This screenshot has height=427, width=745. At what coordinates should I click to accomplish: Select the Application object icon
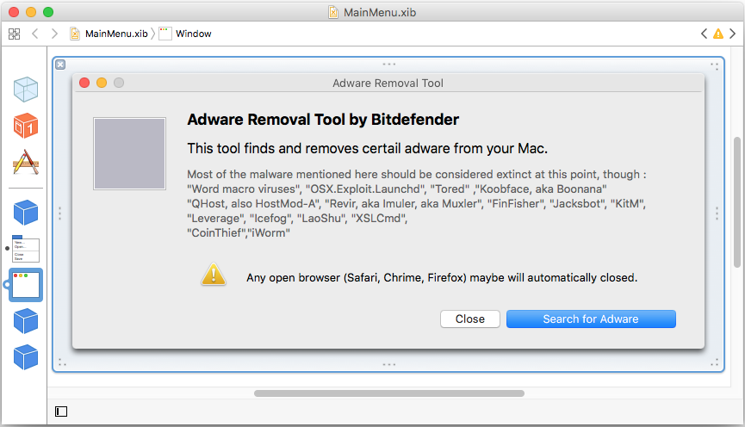click(x=26, y=163)
